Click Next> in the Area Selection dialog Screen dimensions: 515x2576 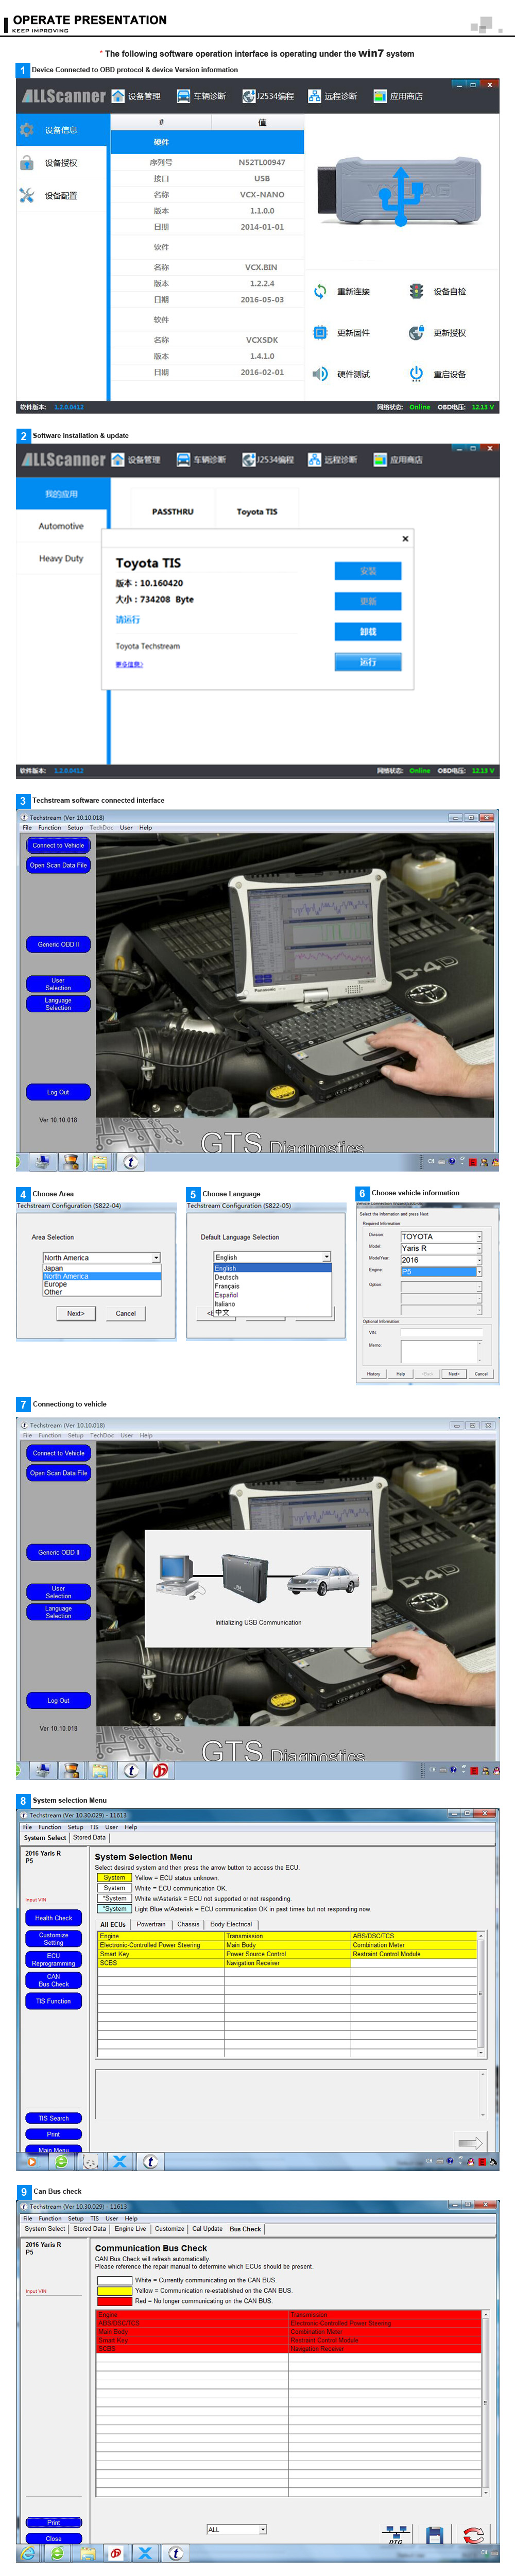pos(76,1314)
